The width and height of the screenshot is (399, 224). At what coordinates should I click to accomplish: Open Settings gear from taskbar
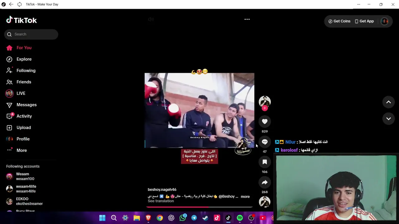click(x=125, y=218)
